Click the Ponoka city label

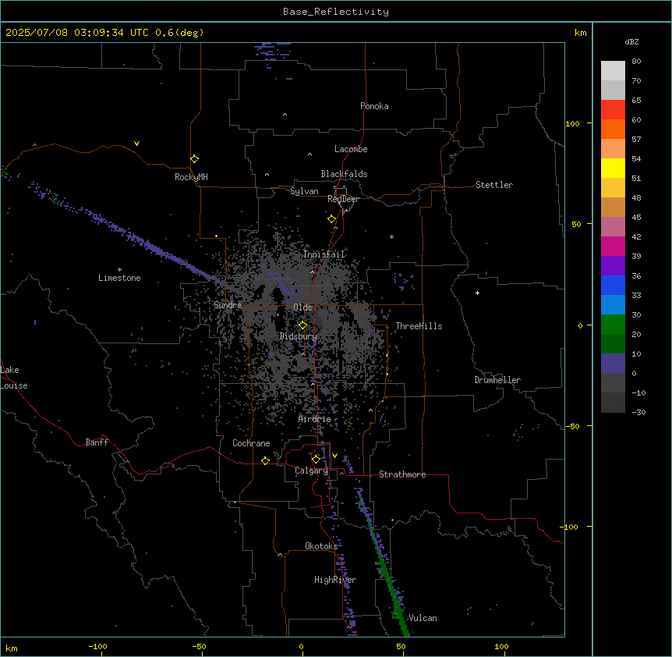click(374, 106)
